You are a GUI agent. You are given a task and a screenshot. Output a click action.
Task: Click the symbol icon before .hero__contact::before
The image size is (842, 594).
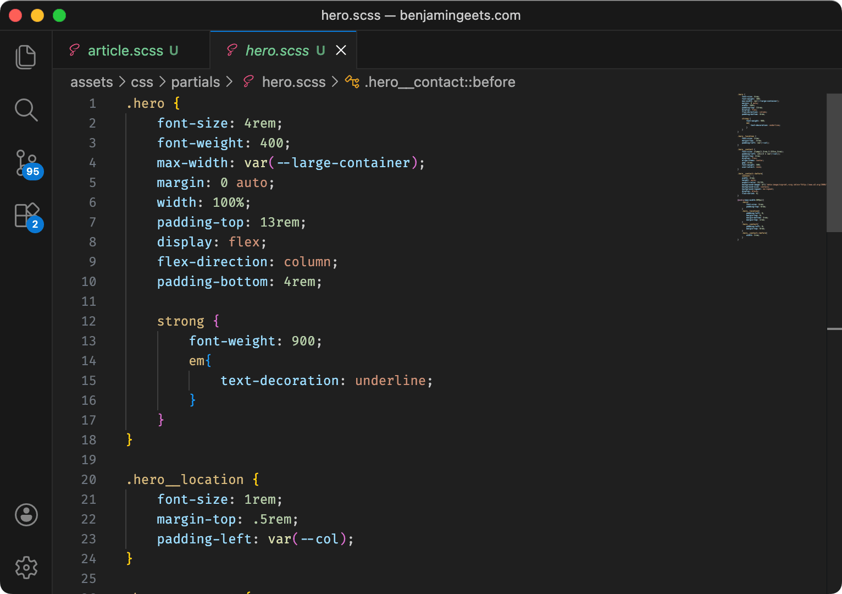tap(352, 81)
